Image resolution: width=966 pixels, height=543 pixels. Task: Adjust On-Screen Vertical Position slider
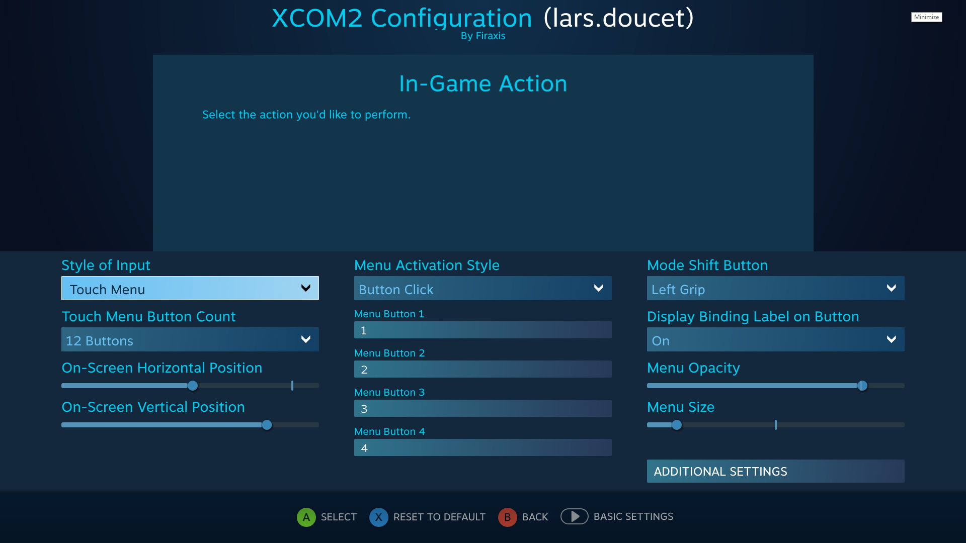tap(267, 425)
